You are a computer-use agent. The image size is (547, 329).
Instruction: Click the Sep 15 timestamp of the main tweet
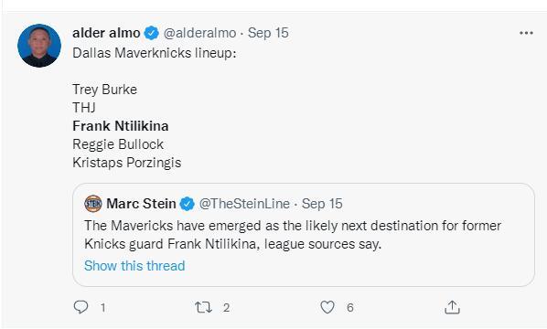point(268,33)
